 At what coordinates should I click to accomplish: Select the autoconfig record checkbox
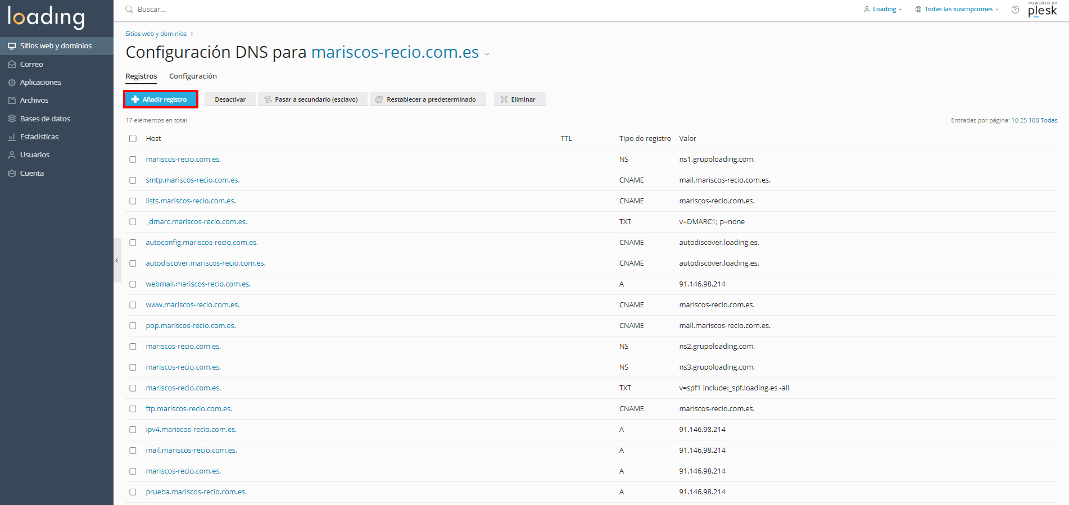[x=133, y=243]
